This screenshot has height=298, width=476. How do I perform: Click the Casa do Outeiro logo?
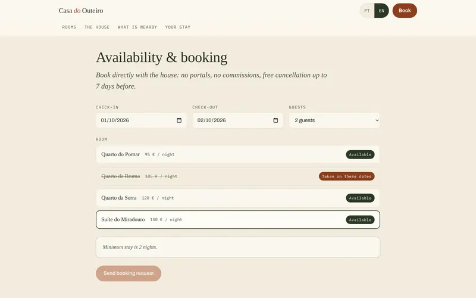point(81,11)
